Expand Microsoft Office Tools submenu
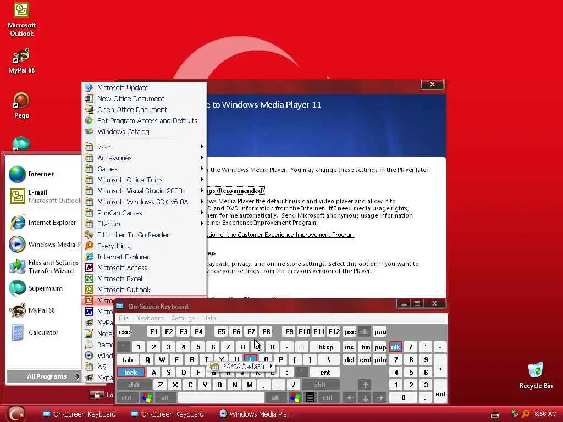Image resolution: width=563 pixels, height=422 pixels. tap(145, 180)
